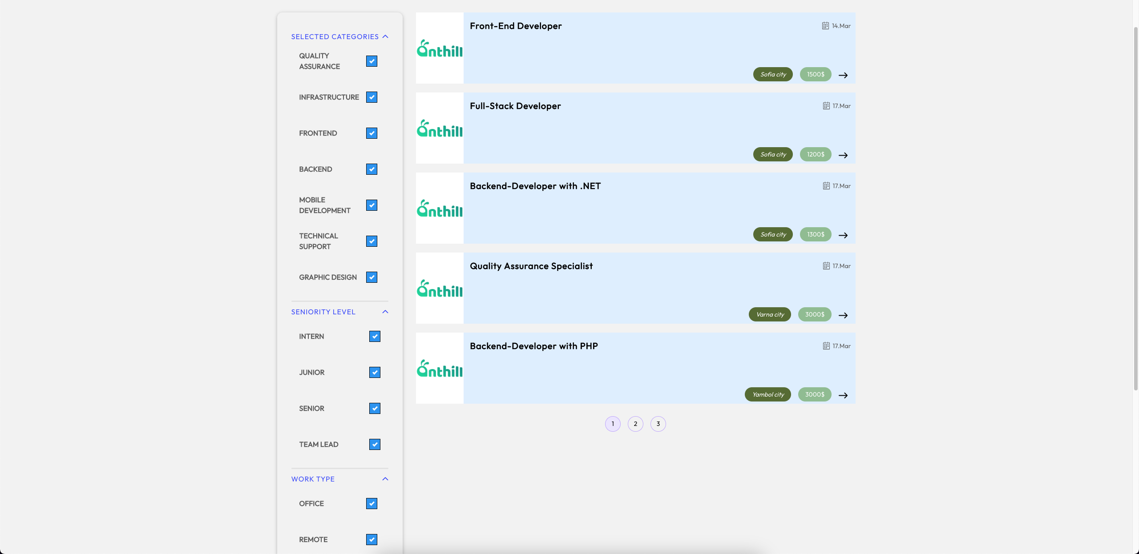Image resolution: width=1139 pixels, height=554 pixels.
Task: Open Backend-Developer with .NET via arrow icon
Action: coord(843,235)
